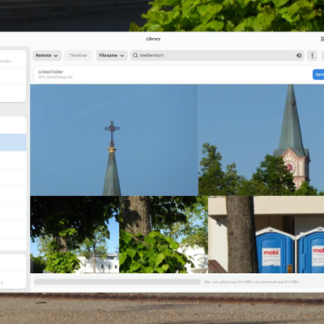This screenshot has width=324, height=324.
Task: Click the blue Sync button
Action: (x=318, y=75)
